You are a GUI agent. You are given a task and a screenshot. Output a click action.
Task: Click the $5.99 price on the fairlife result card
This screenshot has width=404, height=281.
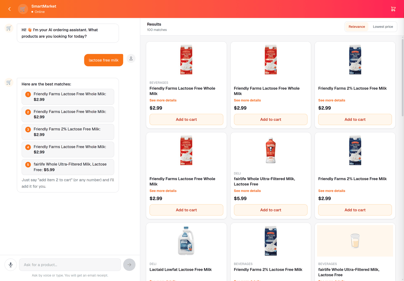(x=240, y=198)
